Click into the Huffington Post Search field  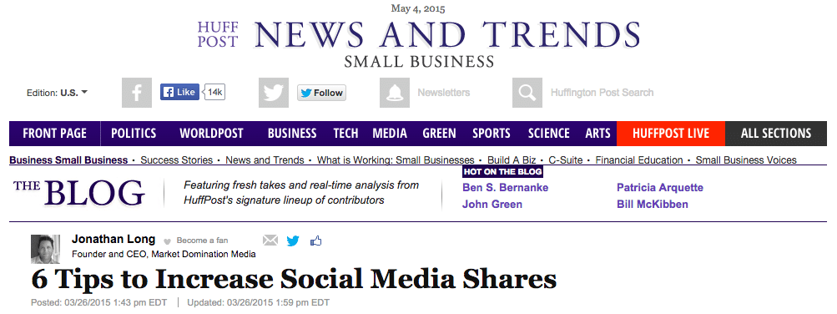(603, 93)
